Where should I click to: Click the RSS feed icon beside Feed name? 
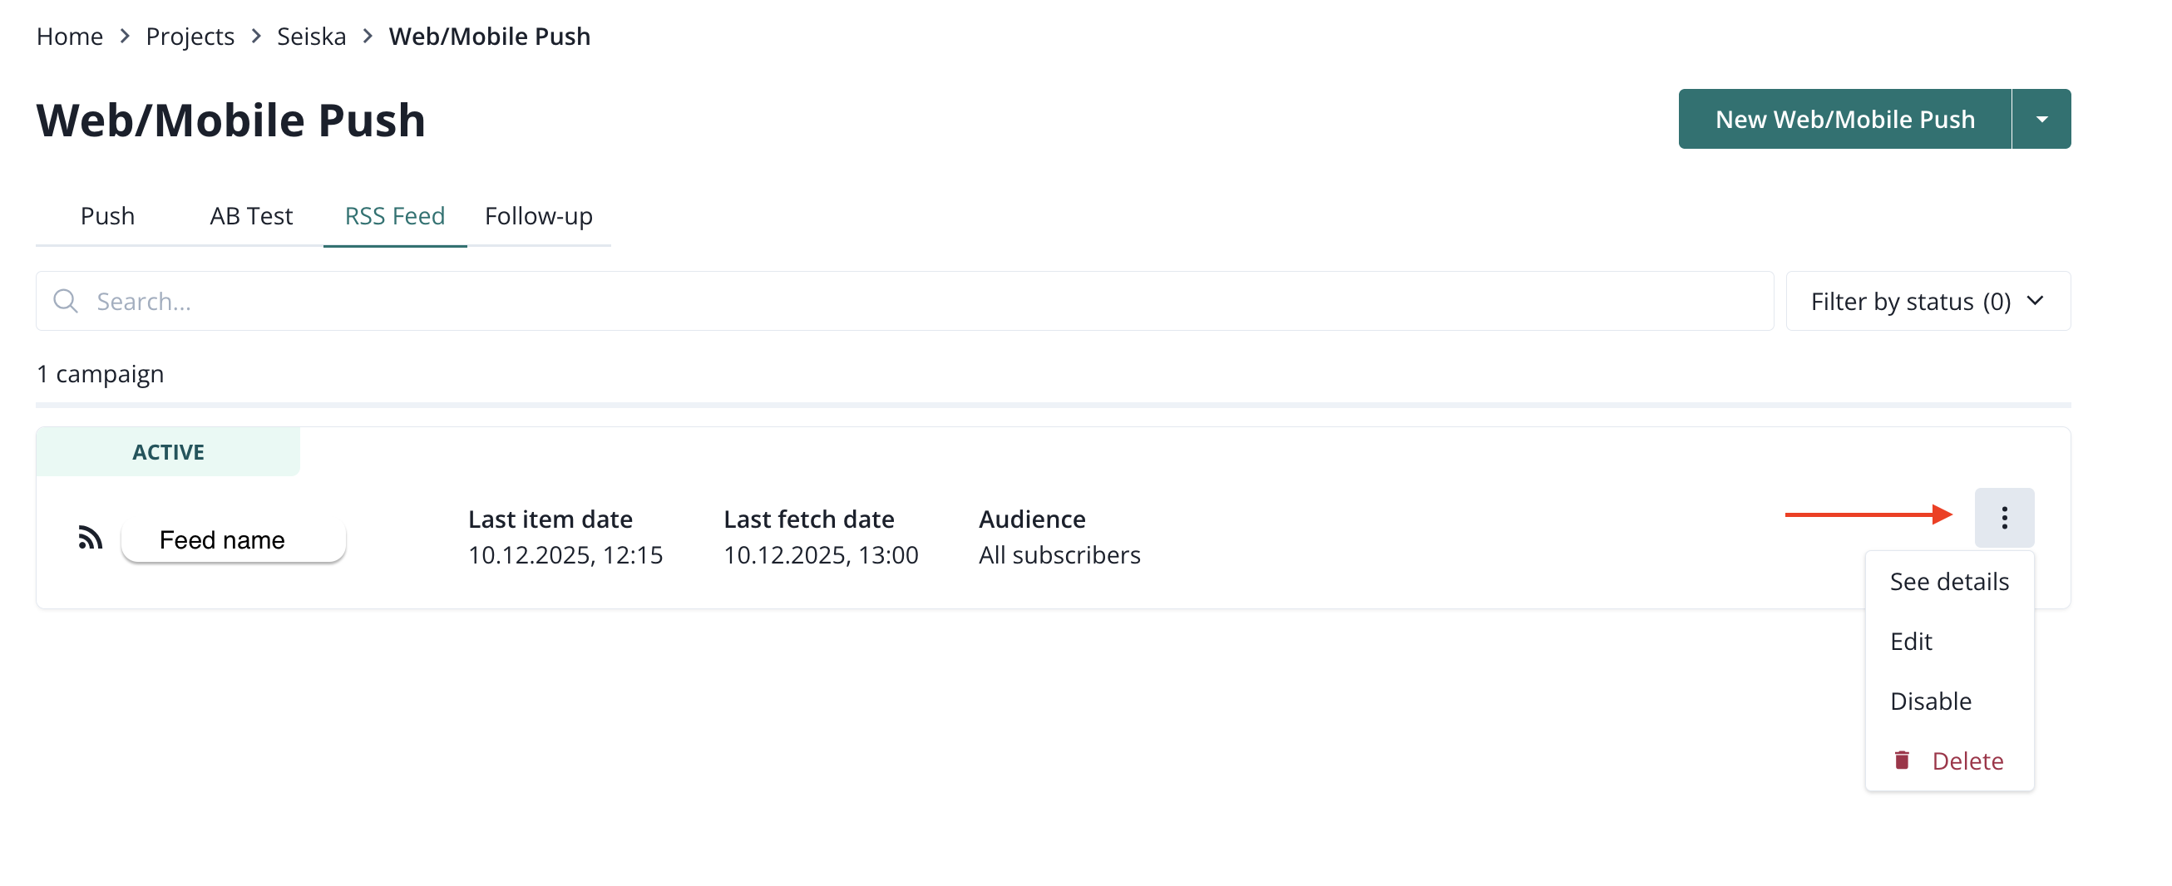click(90, 538)
